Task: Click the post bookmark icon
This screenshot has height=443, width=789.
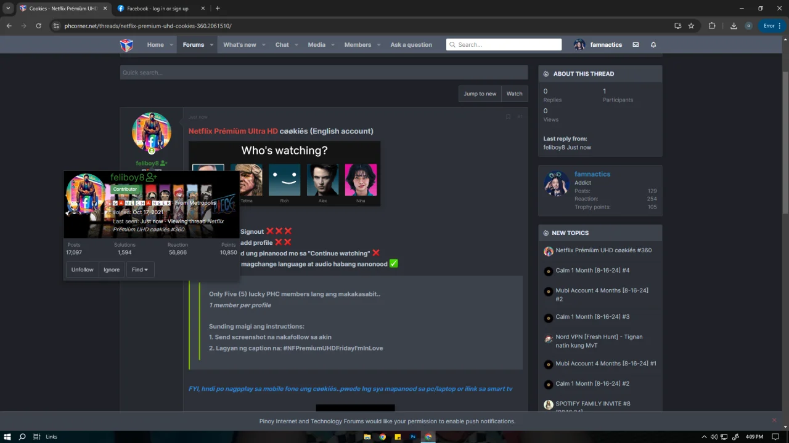Action: [508, 117]
